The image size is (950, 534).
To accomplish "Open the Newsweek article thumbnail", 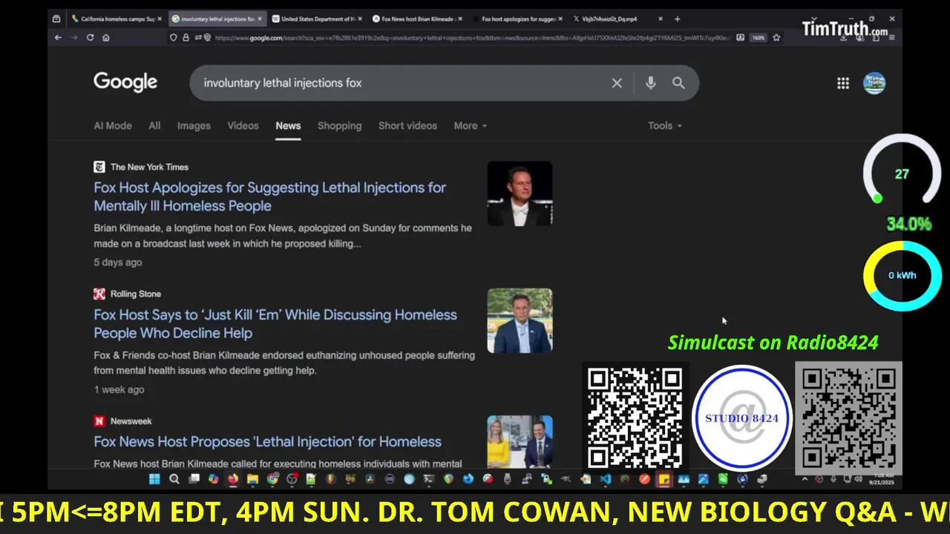I will [520, 442].
